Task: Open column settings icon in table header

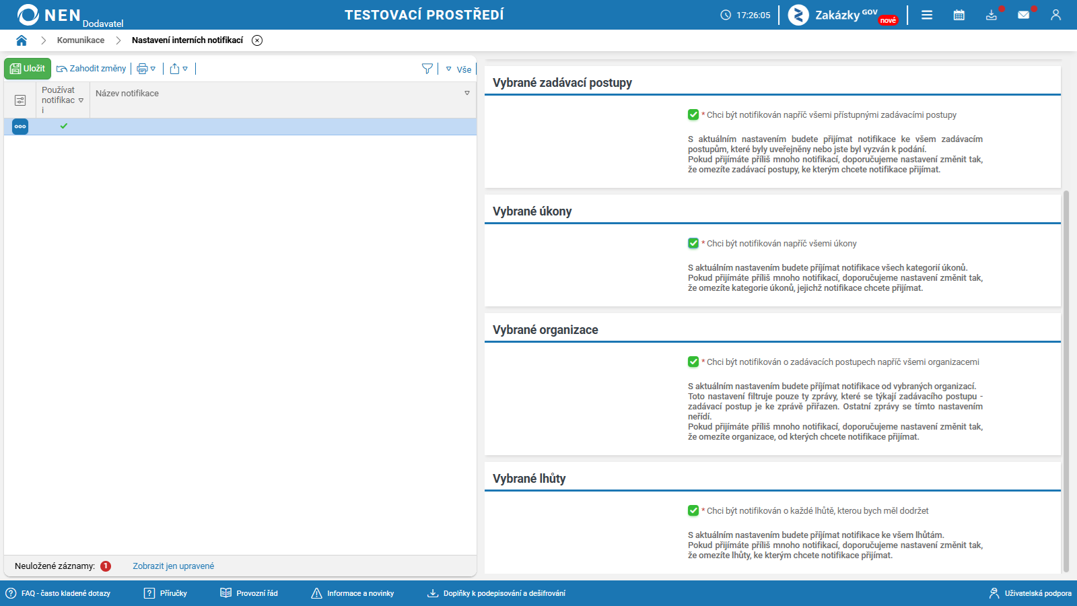Action: [20, 100]
